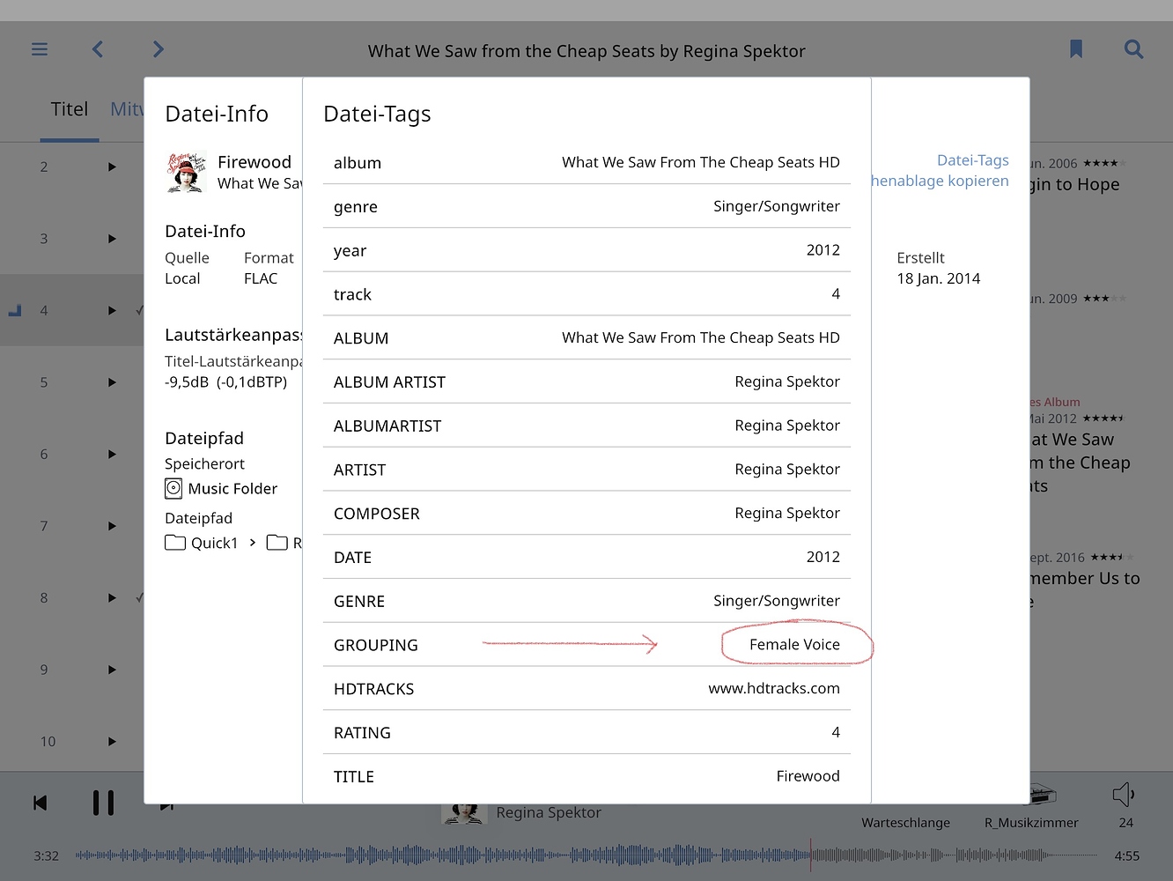Toggle the checkmark on track 8

tap(139, 597)
